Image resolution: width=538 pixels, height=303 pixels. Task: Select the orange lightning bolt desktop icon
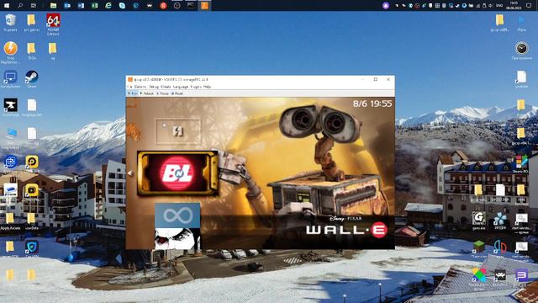click(x=10, y=52)
